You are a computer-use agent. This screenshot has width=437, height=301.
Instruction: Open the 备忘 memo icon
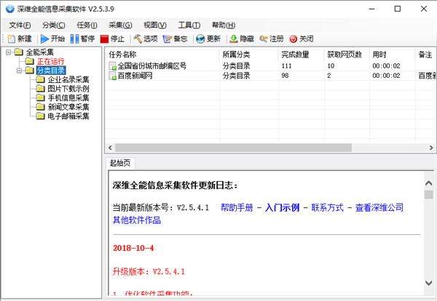pyautogui.click(x=168, y=39)
